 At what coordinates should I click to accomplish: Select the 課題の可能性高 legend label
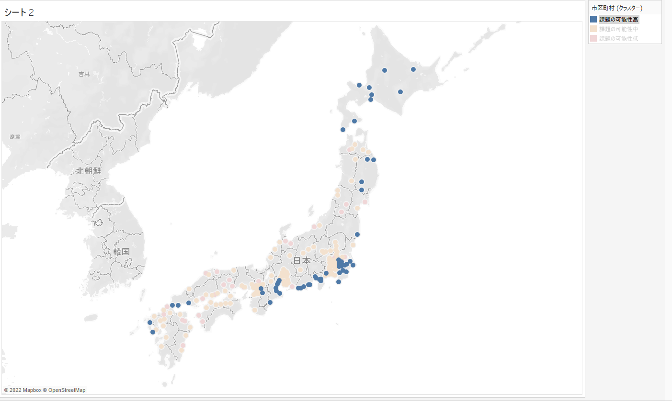point(618,20)
